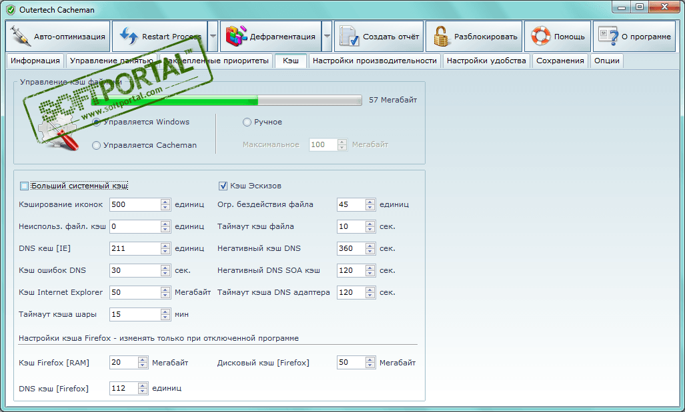Click the Cacheman shield icon in title bar

coord(11,9)
